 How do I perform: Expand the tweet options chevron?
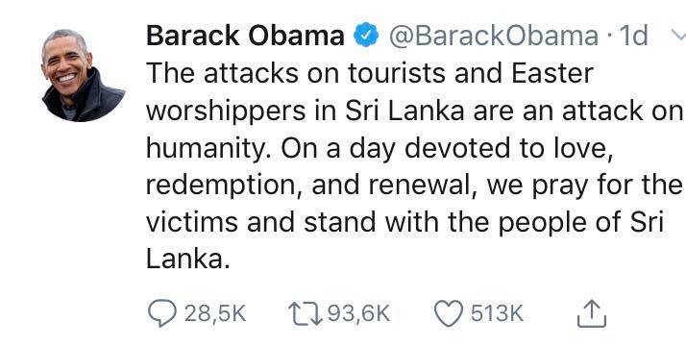(x=678, y=36)
